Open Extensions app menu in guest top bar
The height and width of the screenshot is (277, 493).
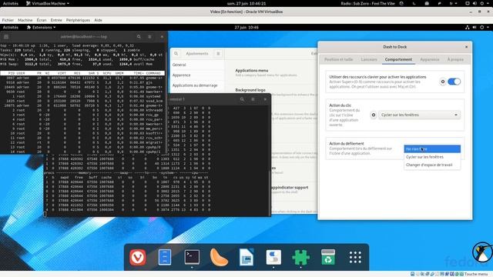41,28
